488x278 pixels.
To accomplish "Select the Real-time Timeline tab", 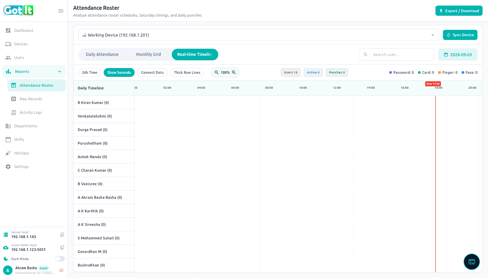I will [195, 55].
